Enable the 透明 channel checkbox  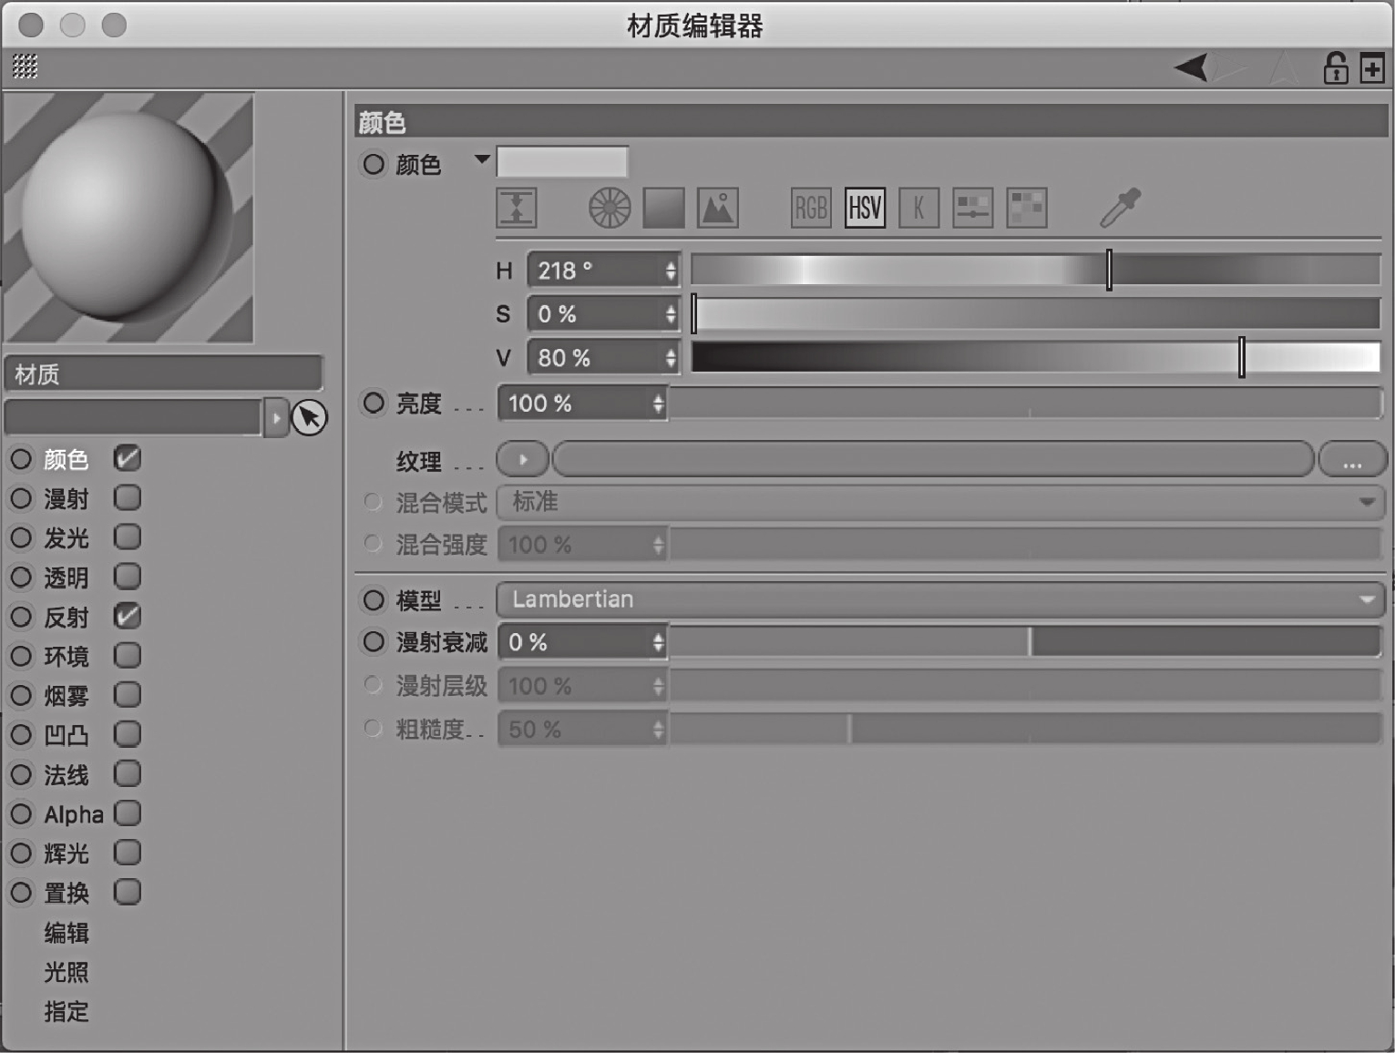pyautogui.click(x=128, y=577)
